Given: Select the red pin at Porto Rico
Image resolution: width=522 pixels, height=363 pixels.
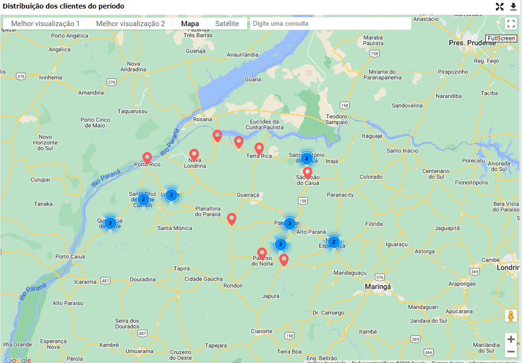Looking at the screenshot, I should (x=147, y=159).
